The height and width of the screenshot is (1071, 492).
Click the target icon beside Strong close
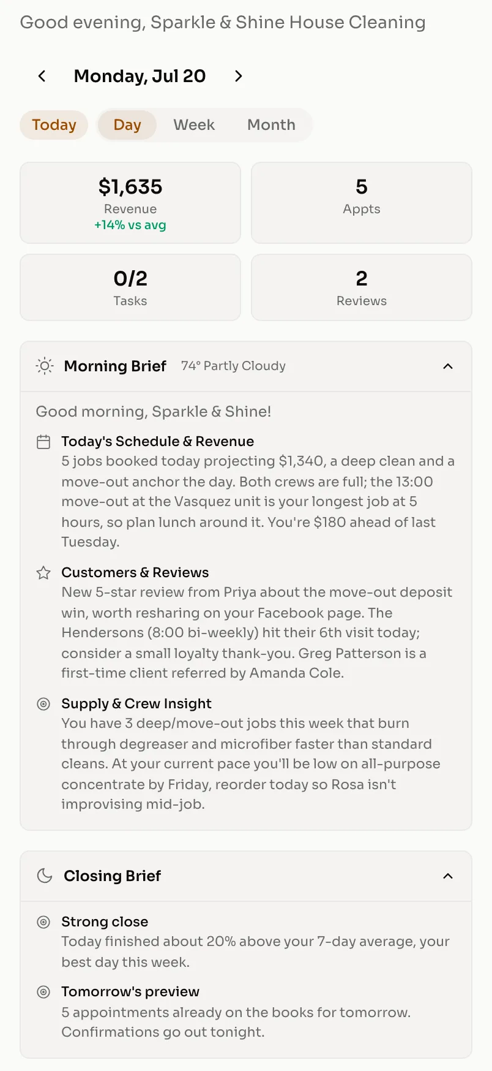(x=43, y=922)
